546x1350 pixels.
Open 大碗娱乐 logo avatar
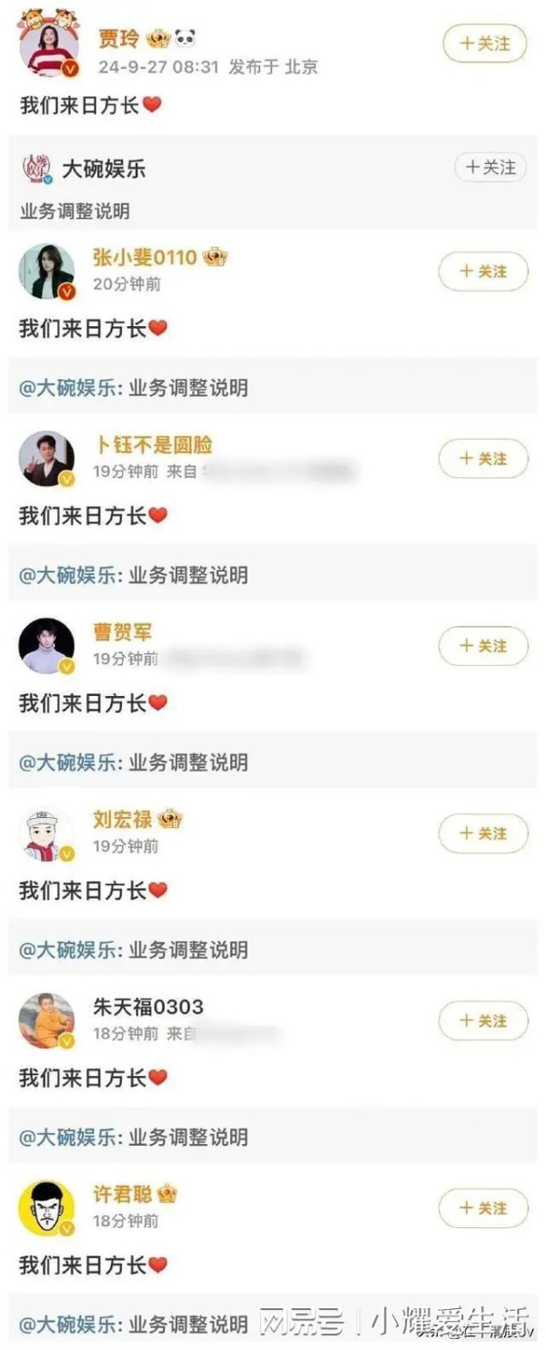pos(36,168)
